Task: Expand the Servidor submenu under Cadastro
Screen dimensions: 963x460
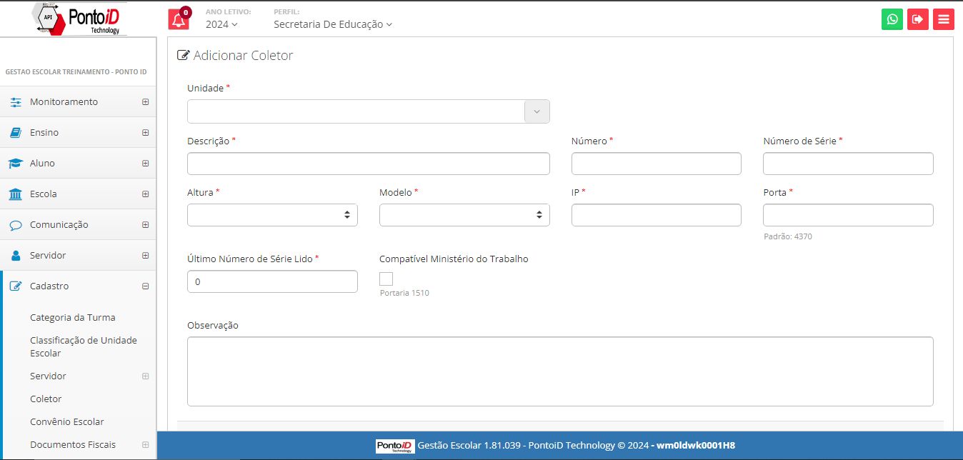Action: (x=146, y=376)
